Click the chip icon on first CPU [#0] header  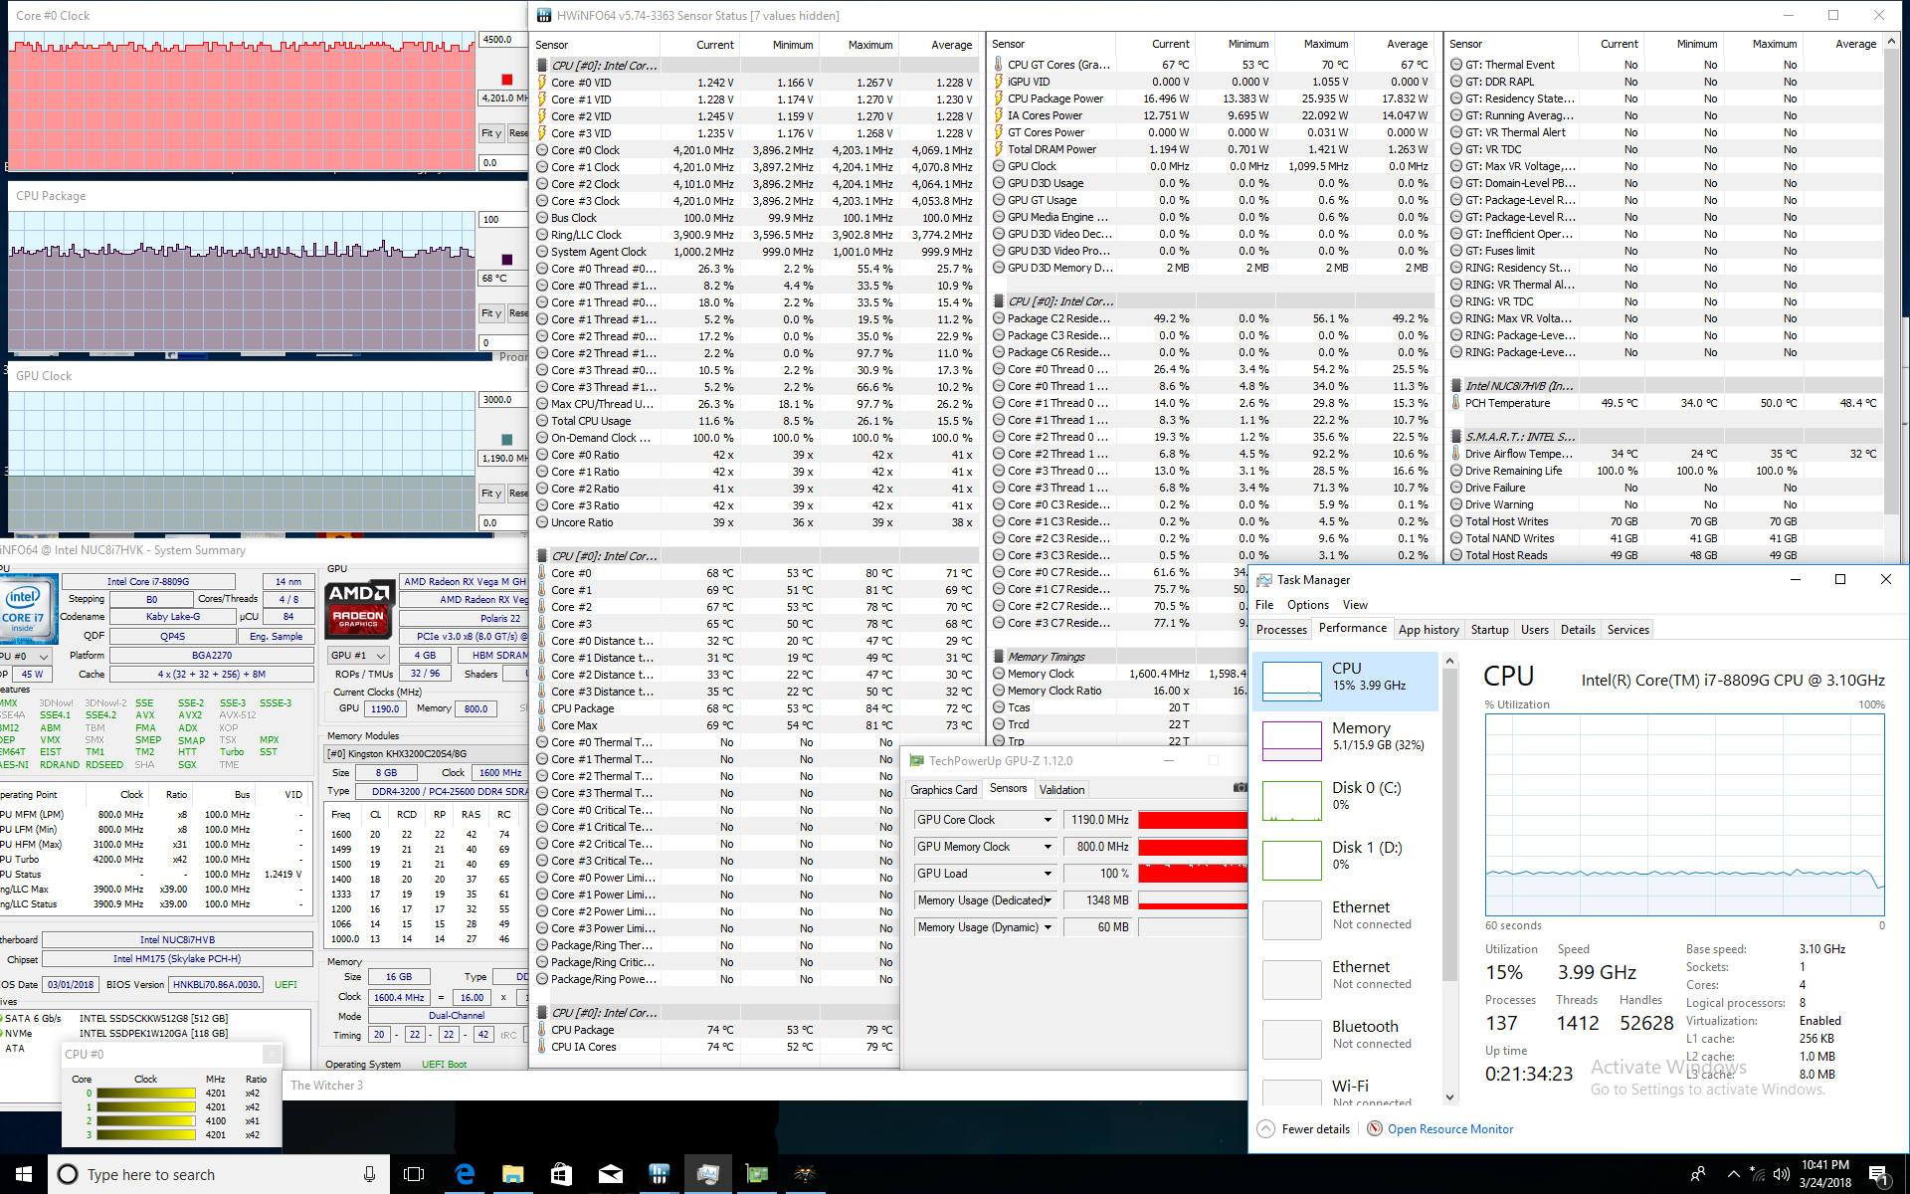(x=542, y=66)
